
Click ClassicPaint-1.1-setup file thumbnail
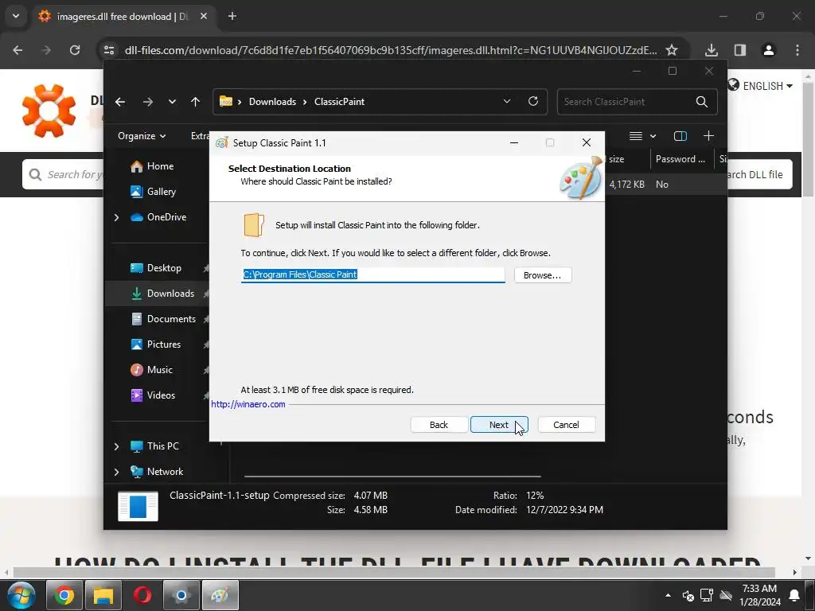click(x=138, y=506)
